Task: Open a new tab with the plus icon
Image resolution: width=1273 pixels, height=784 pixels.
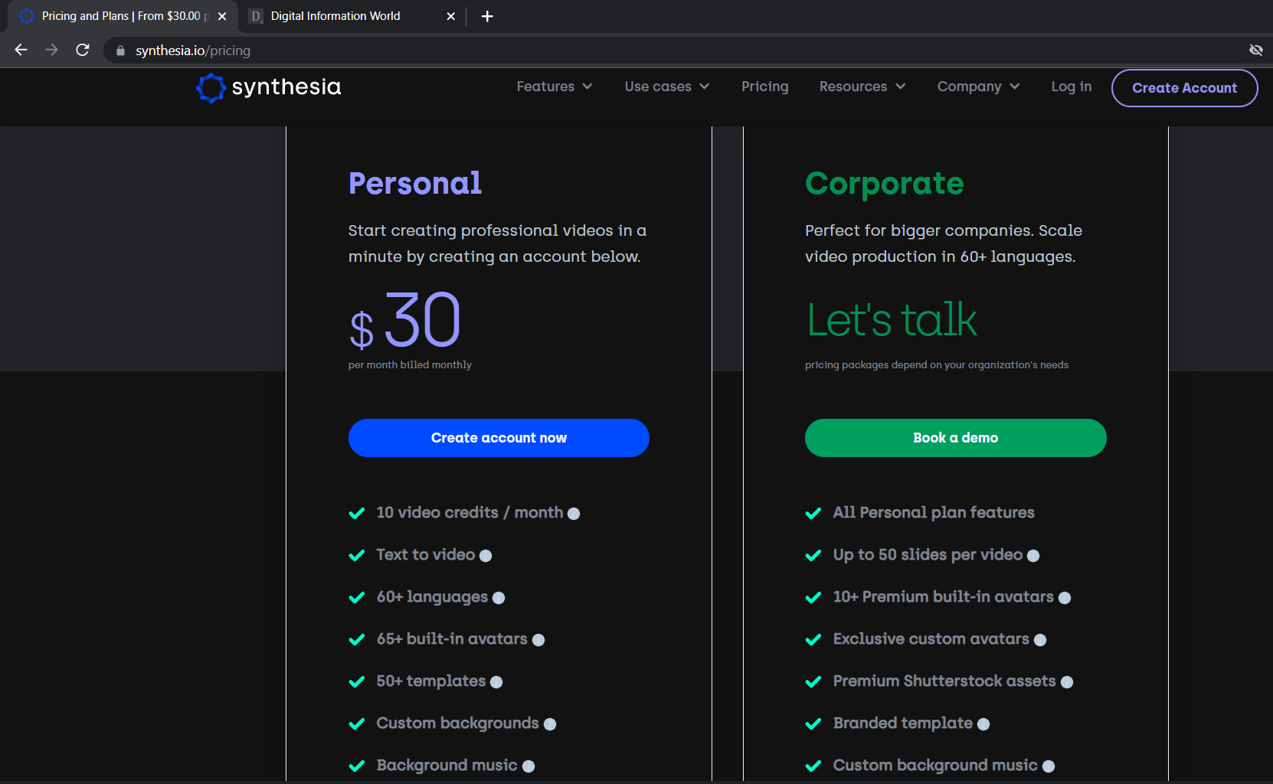Action: click(x=487, y=16)
